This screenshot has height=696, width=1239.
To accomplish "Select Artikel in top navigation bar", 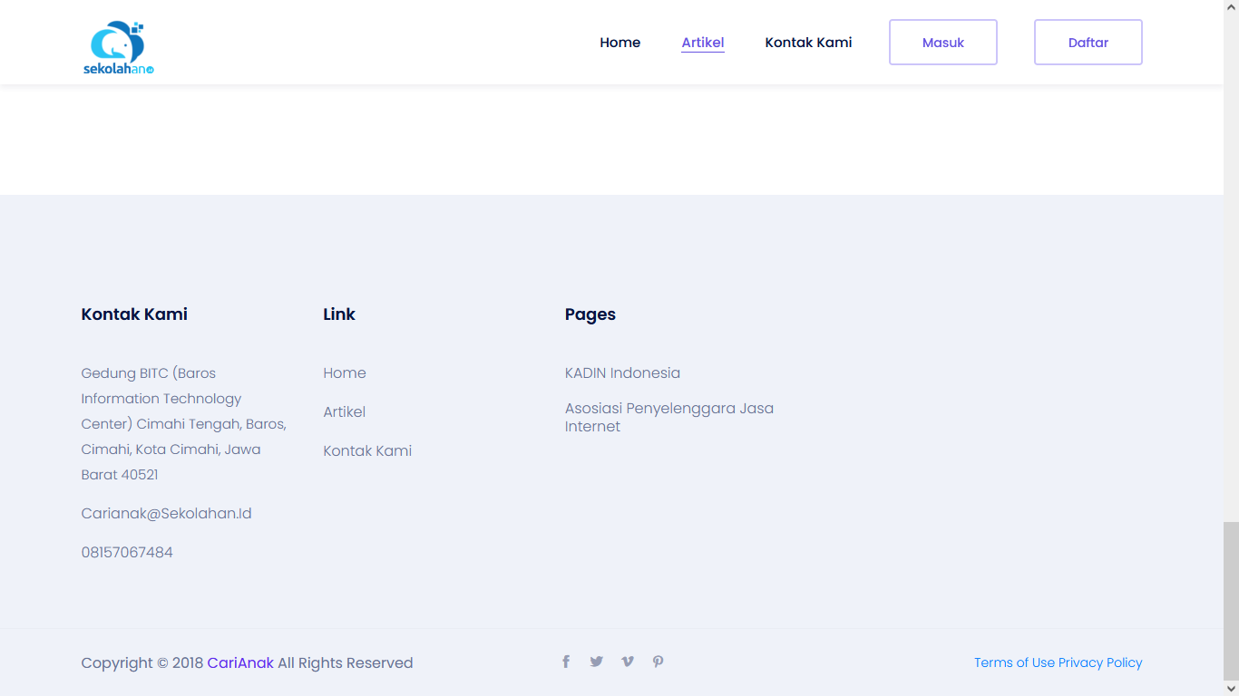I will click(702, 43).
